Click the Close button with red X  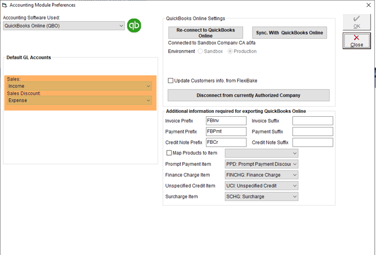coord(356,41)
